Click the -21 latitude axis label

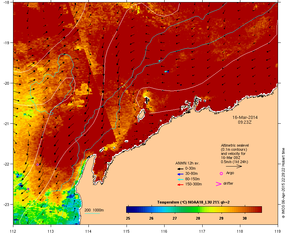point(6,124)
